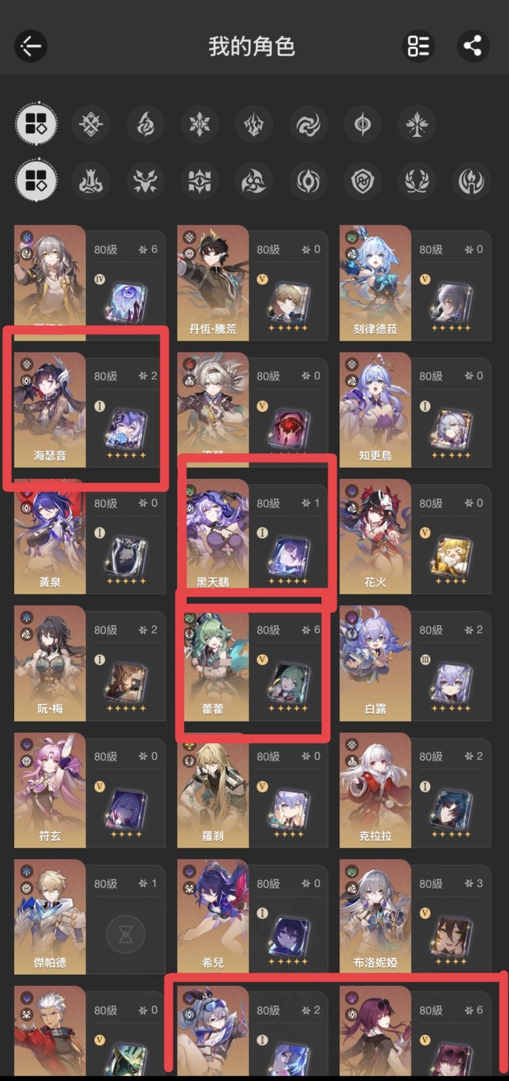The height and width of the screenshot is (1081, 509).
Task: Open the 海瑟音 character card
Action: (x=90, y=410)
